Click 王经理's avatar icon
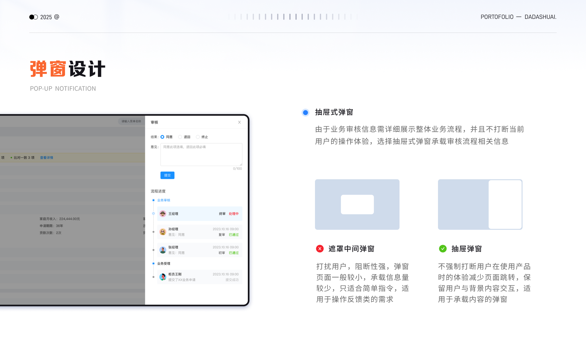Image resolution: width=586 pixels, height=343 pixels. (163, 214)
